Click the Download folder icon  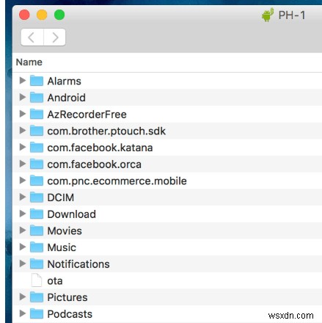(37, 214)
